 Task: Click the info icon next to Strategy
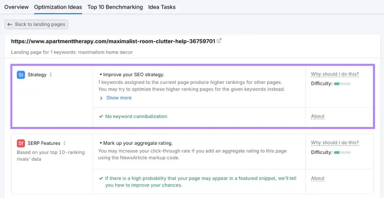(x=51, y=75)
